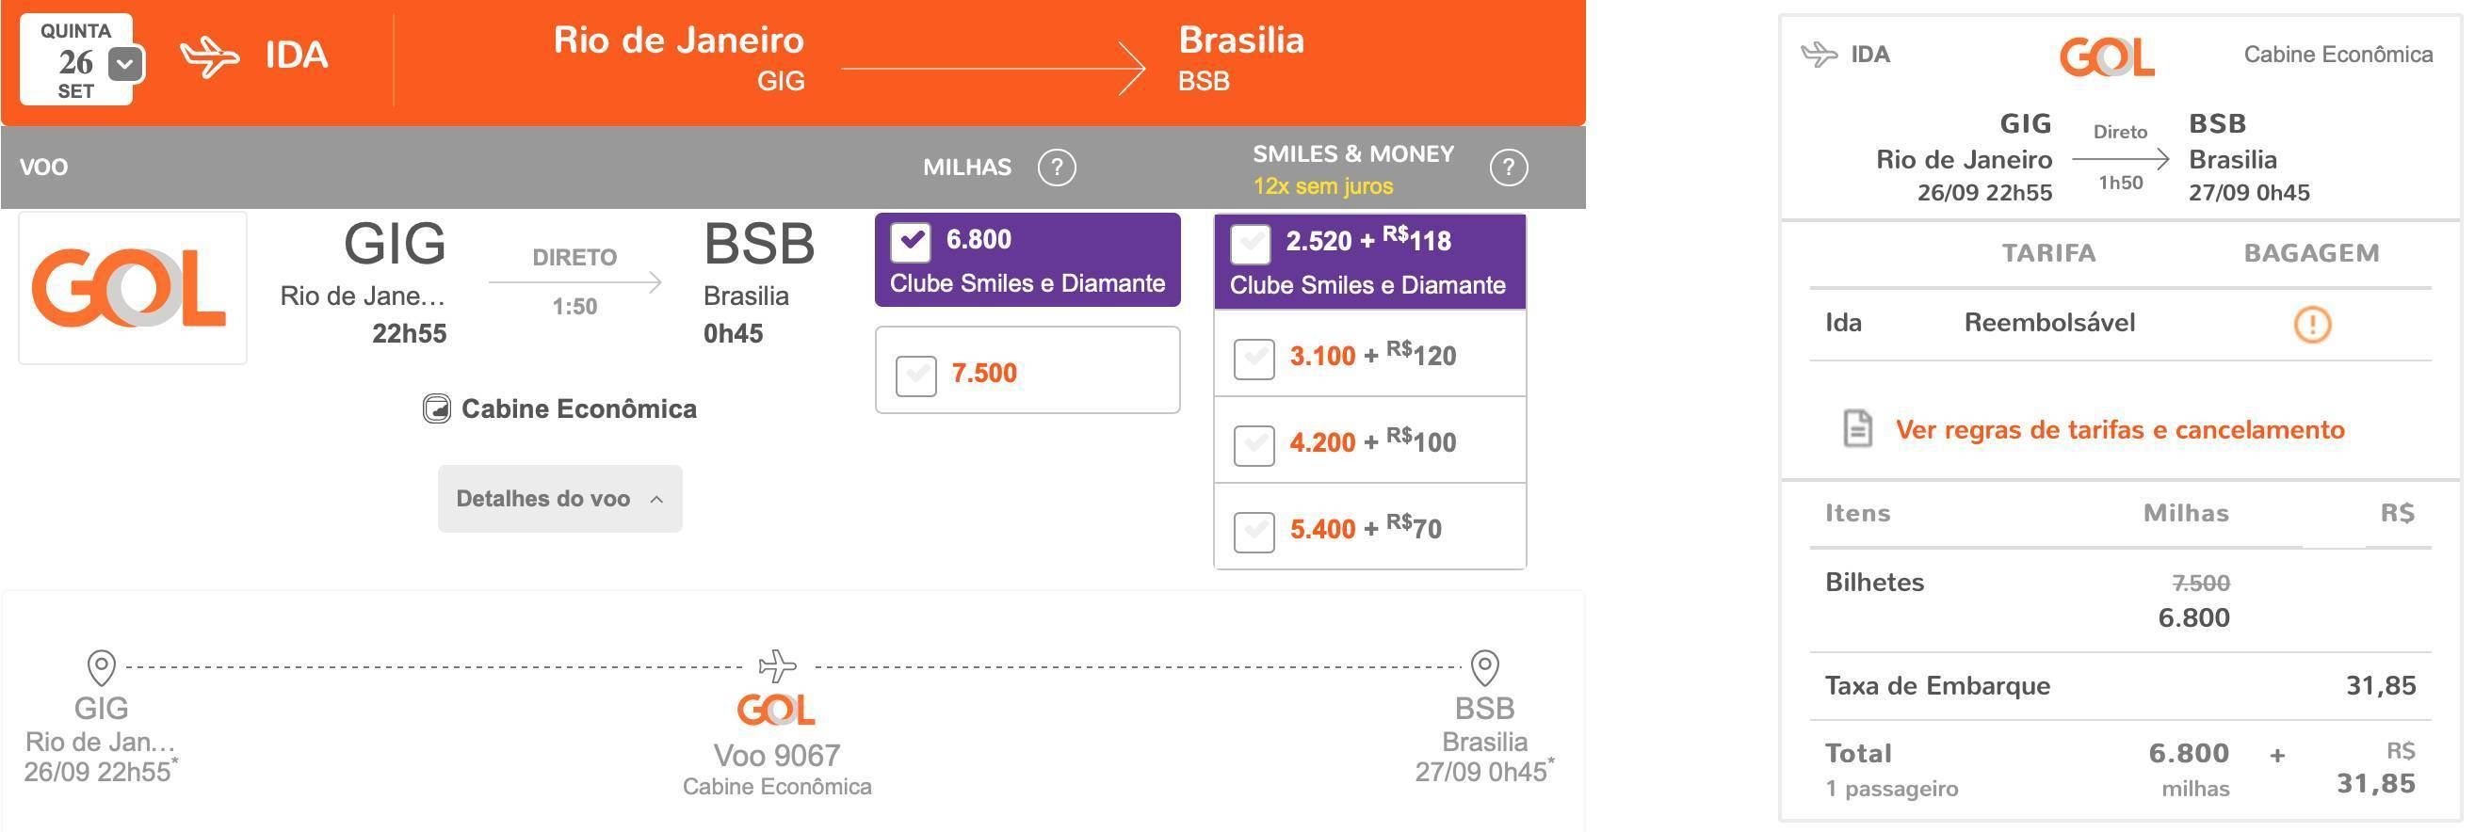This screenshot has width=2475, height=832.
Task: Collapse the Detalhes do voo section
Action: [x=560, y=499]
